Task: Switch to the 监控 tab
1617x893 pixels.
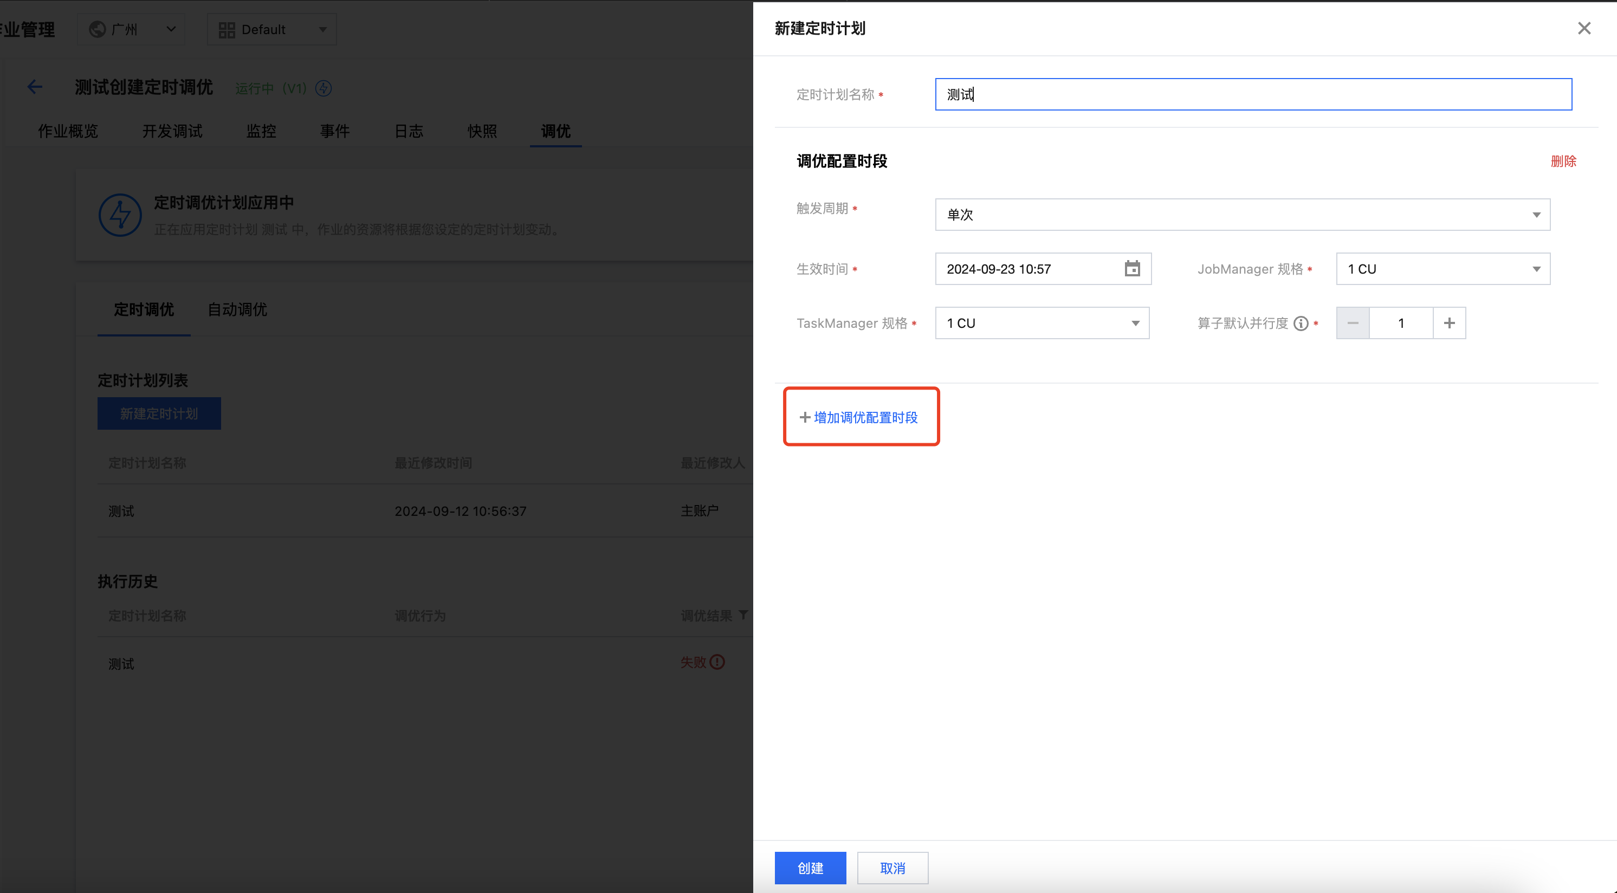Action: point(261,131)
